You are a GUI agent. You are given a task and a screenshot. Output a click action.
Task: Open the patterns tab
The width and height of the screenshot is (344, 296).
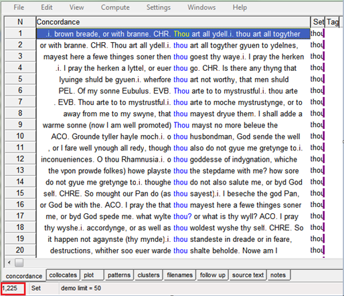point(119,275)
